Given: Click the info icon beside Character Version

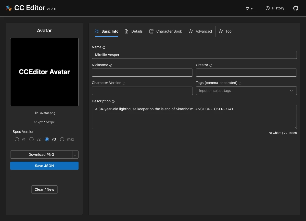Looking at the screenshot, I should coord(124,83).
